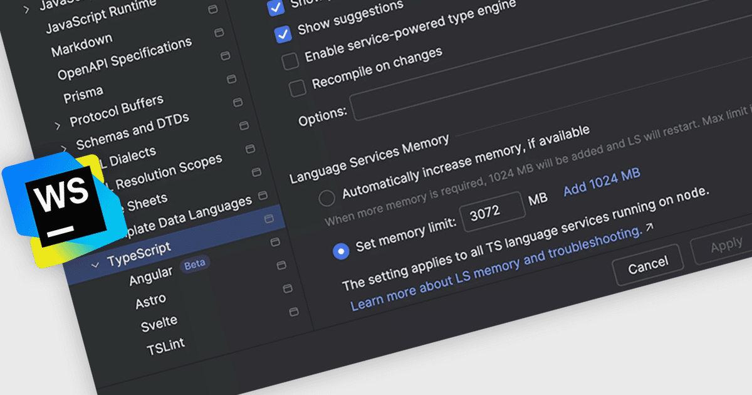The height and width of the screenshot is (395, 752).
Task: Select Prisma in the settings tree
Action: coord(83,95)
